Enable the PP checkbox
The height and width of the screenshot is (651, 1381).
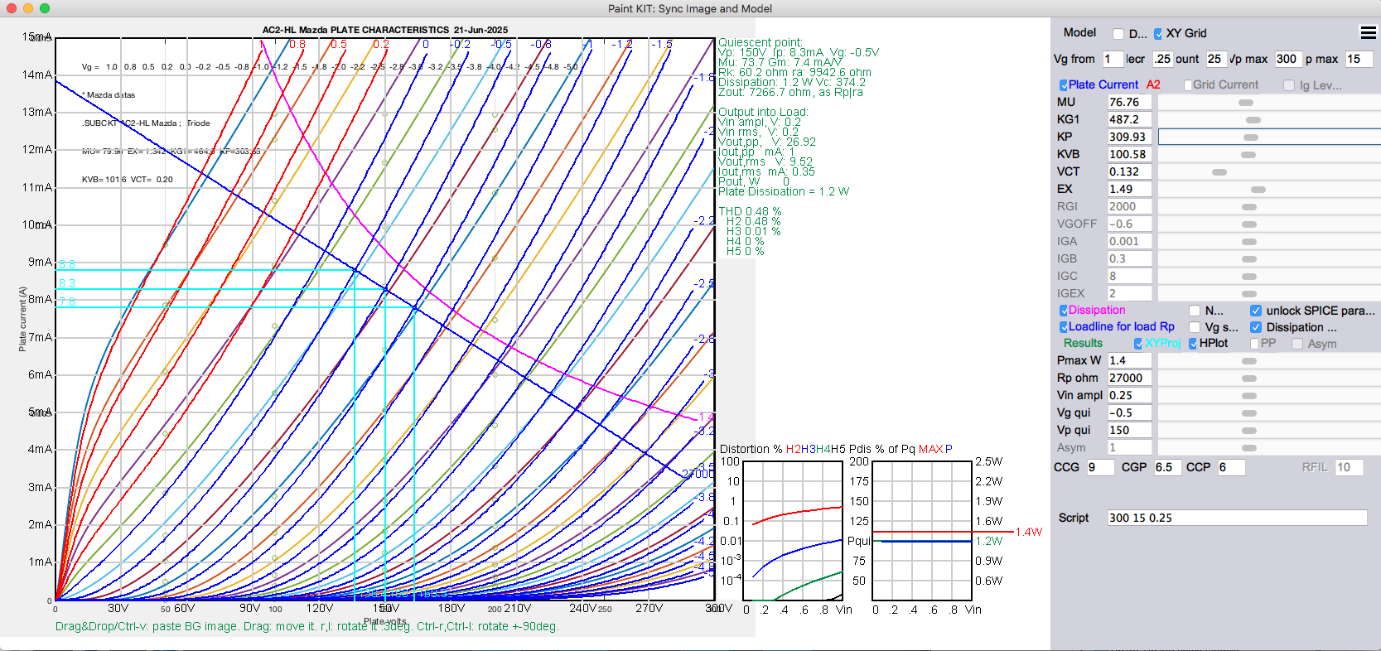(1254, 344)
